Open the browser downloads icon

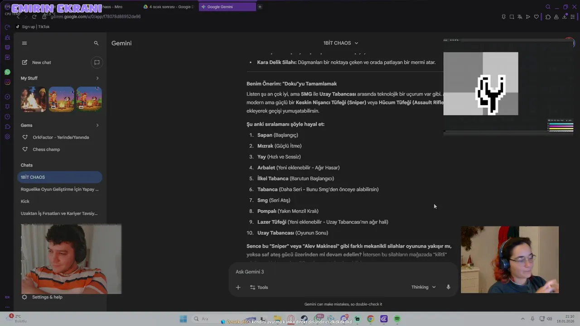pyautogui.click(x=565, y=17)
